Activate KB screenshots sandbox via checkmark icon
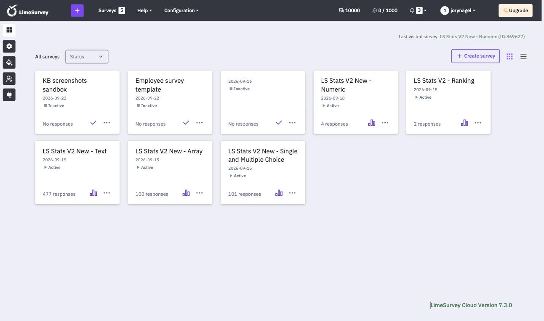This screenshot has width=544, height=321. click(93, 123)
